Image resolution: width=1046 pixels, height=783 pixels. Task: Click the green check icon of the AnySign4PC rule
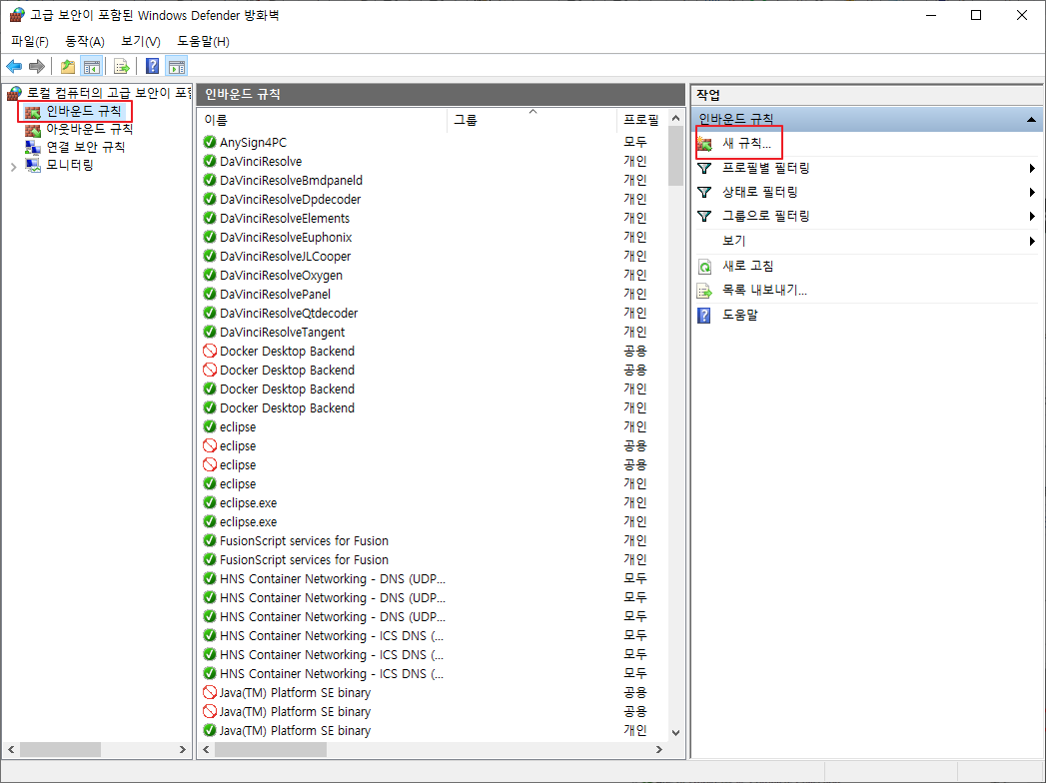tap(210, 142)
